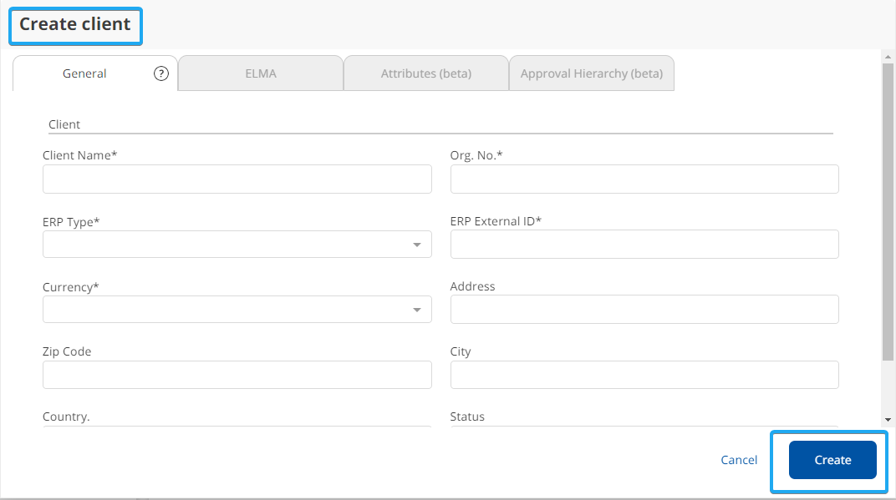
Task: Click the ERP External ID field
Action: pyautogui.click(x=644, y=244)
